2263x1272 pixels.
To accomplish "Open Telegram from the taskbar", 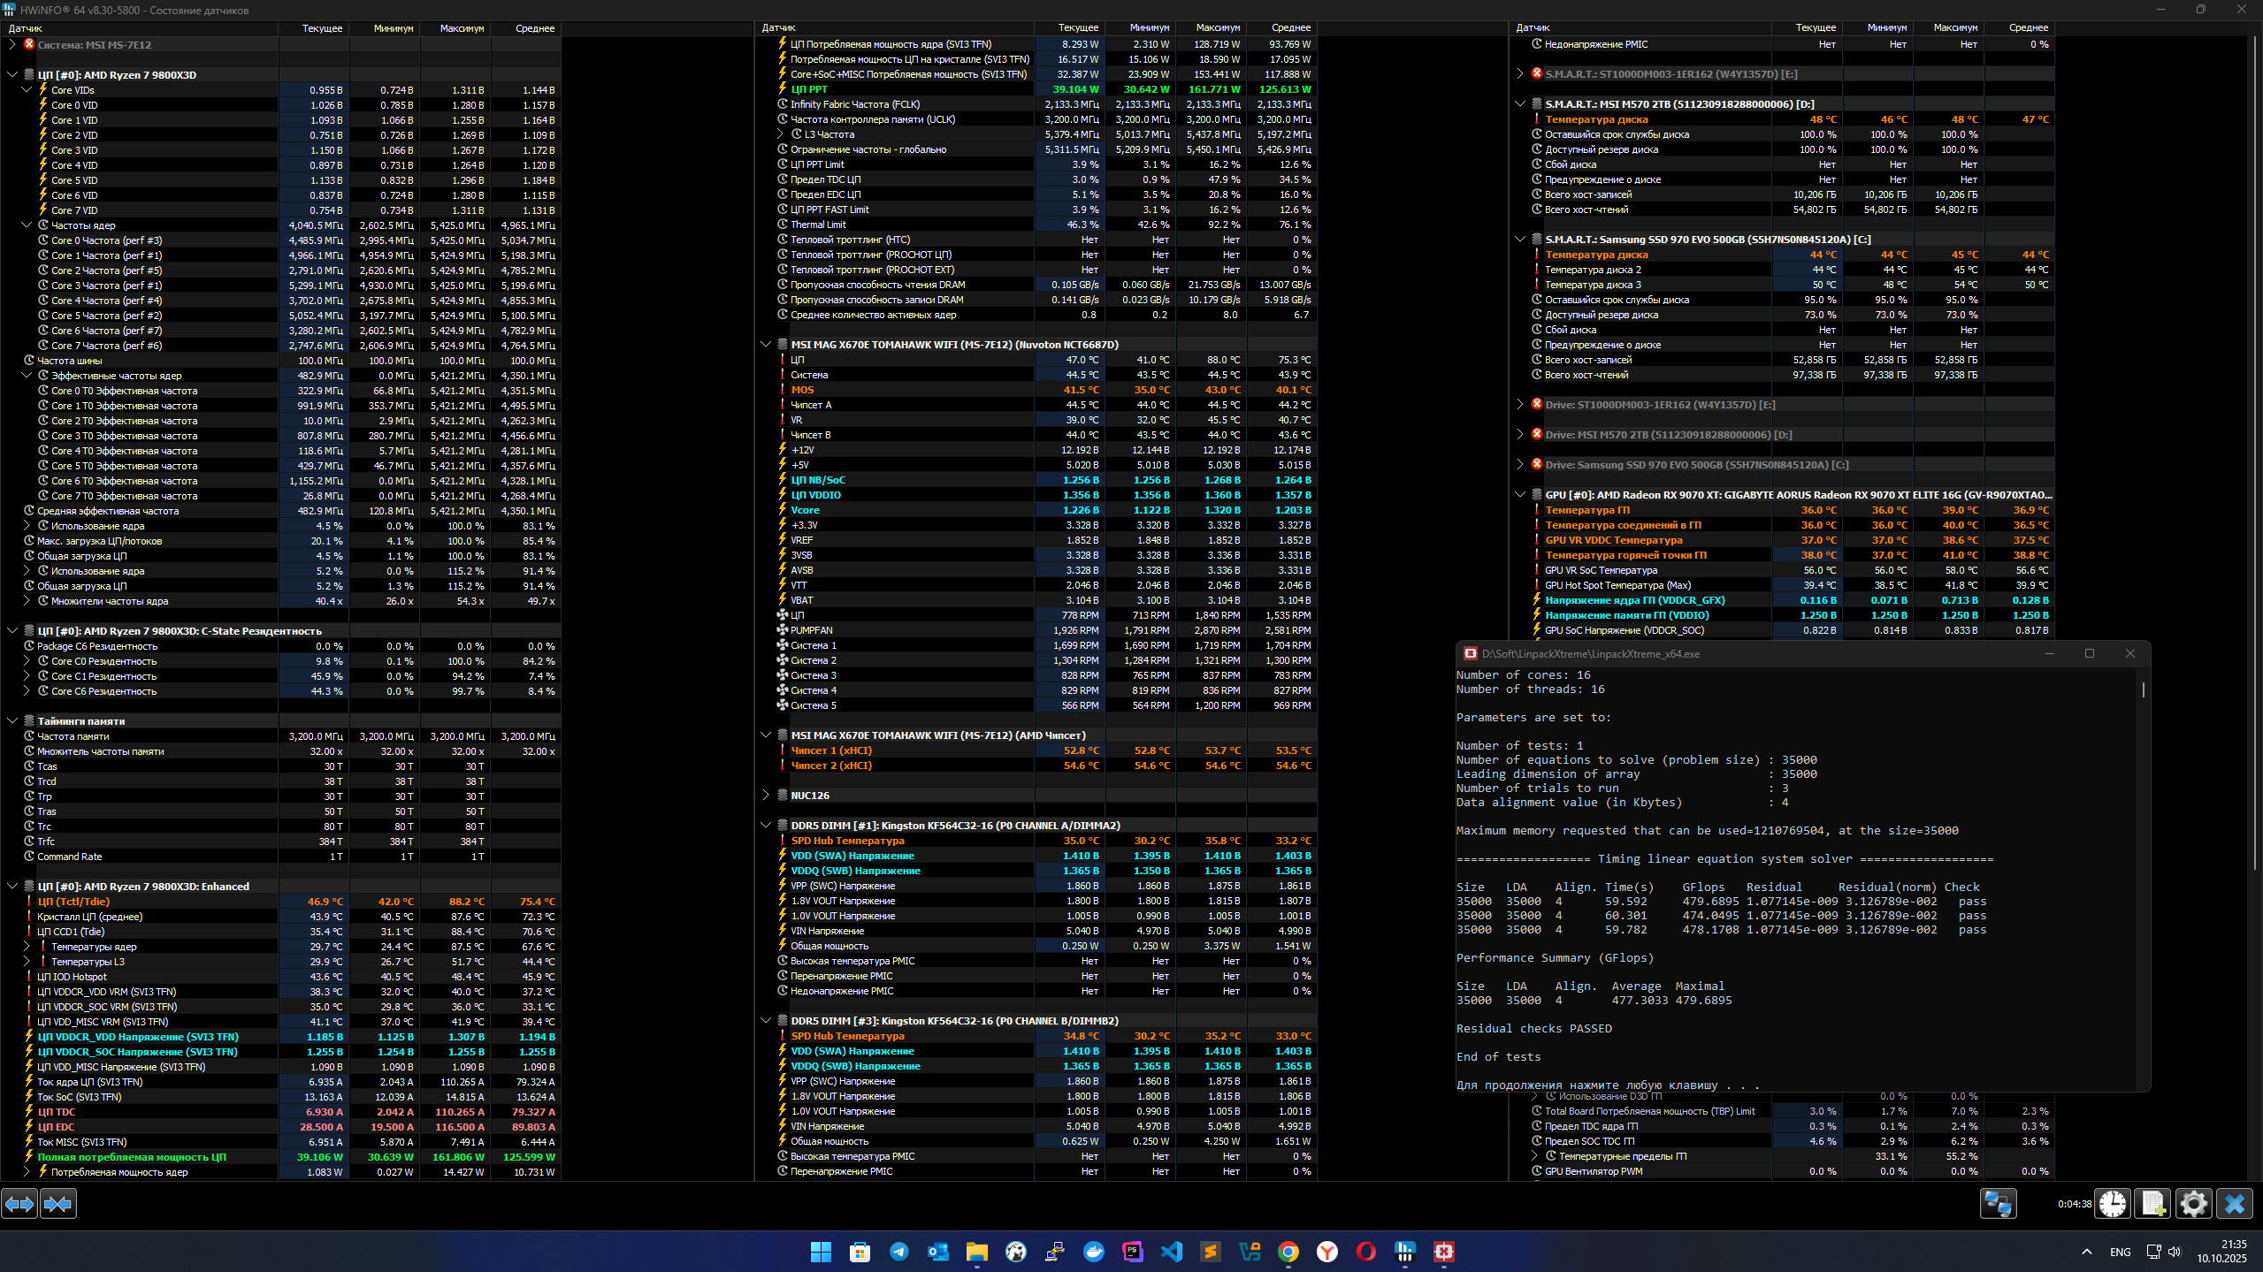I will click(899, 1252).
